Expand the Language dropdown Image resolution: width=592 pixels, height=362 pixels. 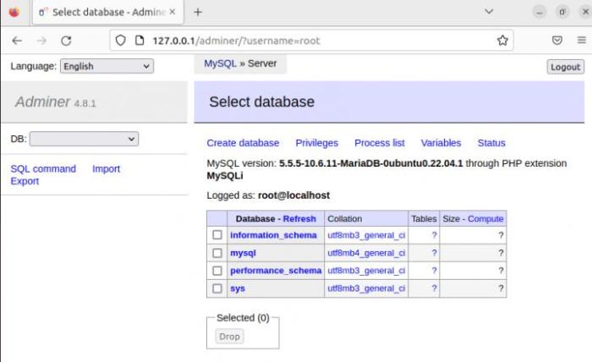click(x=107, y=66)
